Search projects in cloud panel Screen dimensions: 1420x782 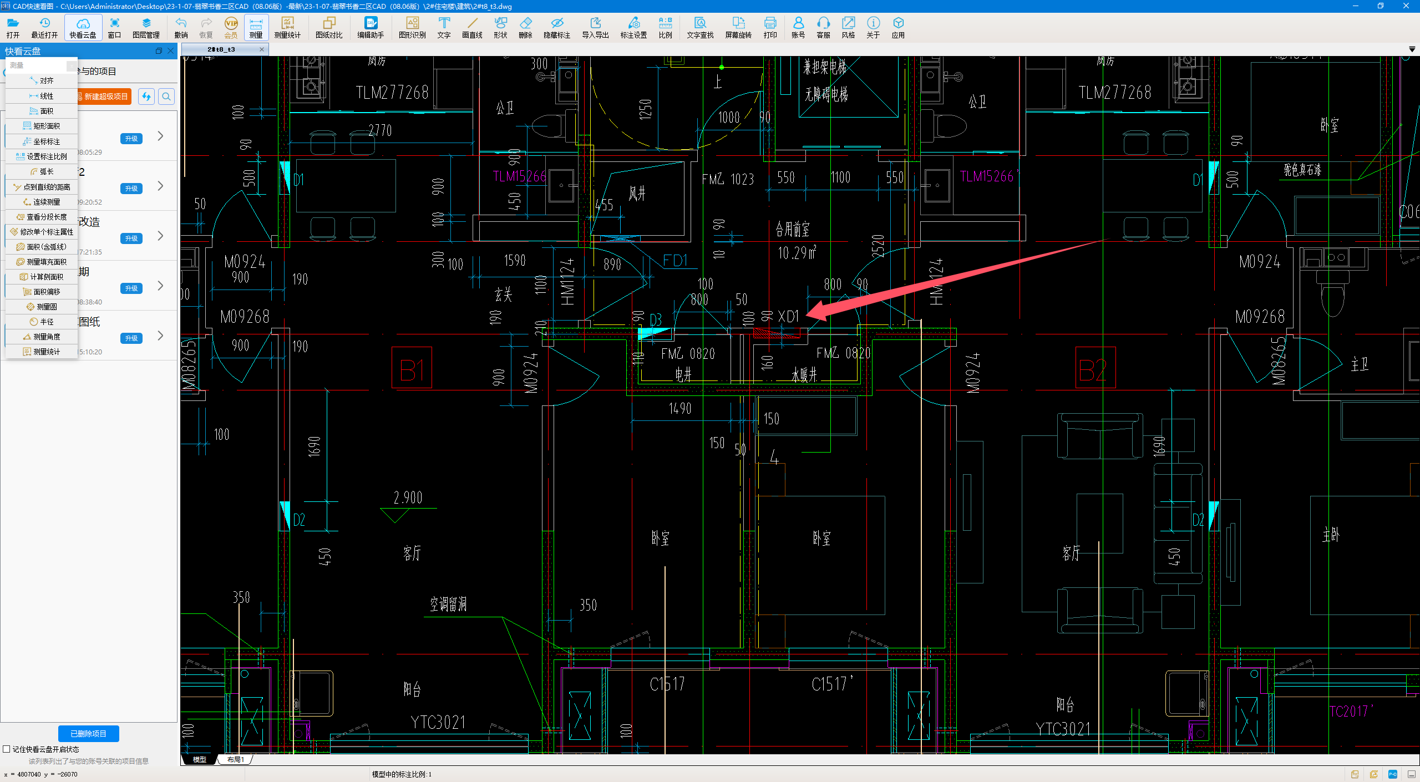coord(166,97)
